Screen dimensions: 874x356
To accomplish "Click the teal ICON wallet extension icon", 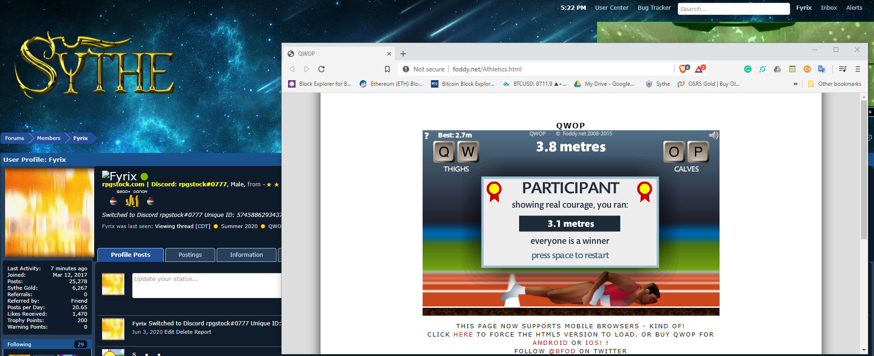I will 762,69.
